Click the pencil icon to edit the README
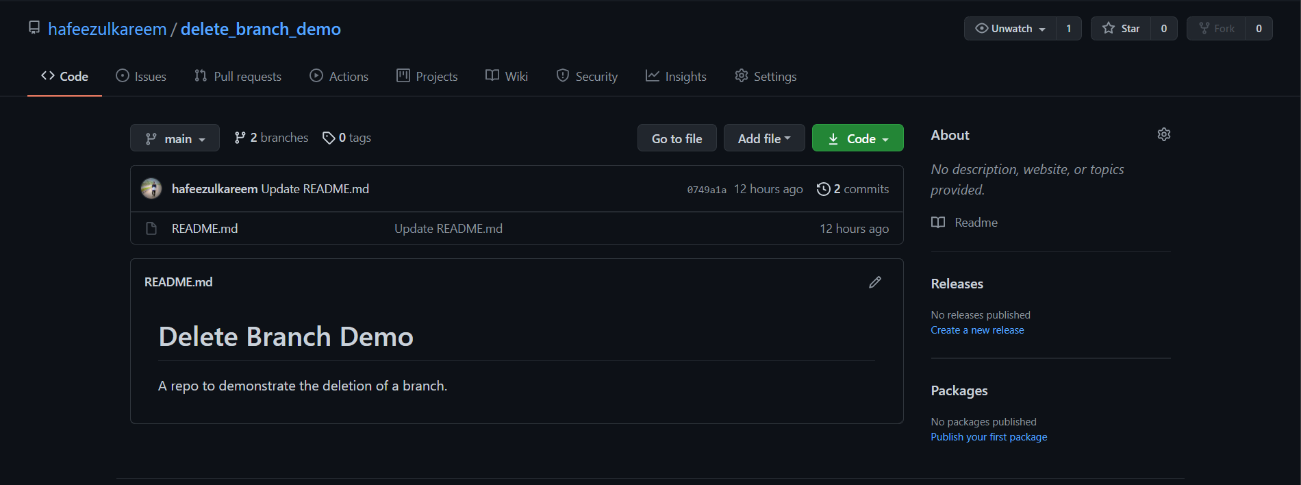Screen dimensions: 1301x485 pos(875,282)
